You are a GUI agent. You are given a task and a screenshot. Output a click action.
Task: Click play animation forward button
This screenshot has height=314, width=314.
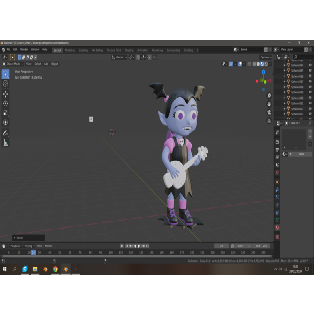click(139, 246)
